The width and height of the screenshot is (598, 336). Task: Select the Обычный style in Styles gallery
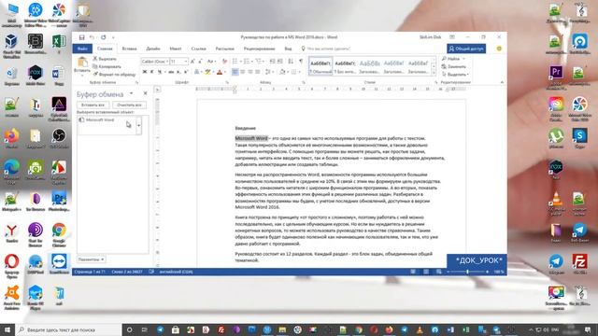point(320,66)
